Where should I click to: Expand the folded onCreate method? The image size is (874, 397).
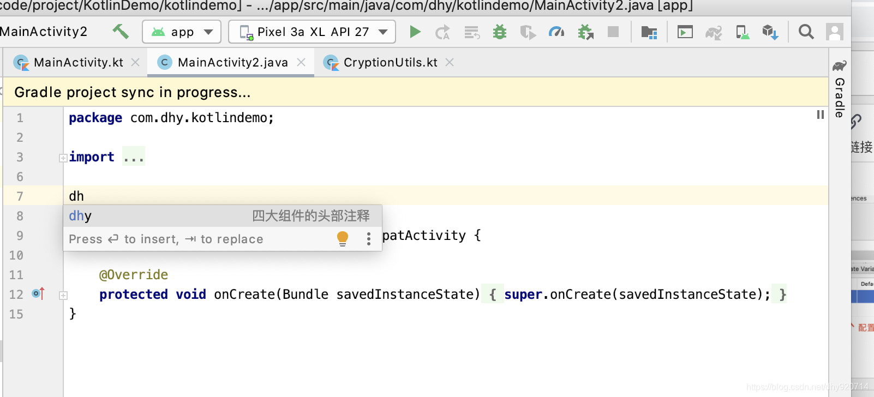click(x=63, y=295)
